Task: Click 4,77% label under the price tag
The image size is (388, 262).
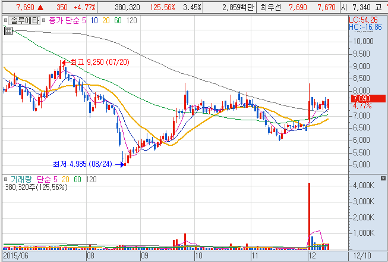Action: click(x=362, y=106)
